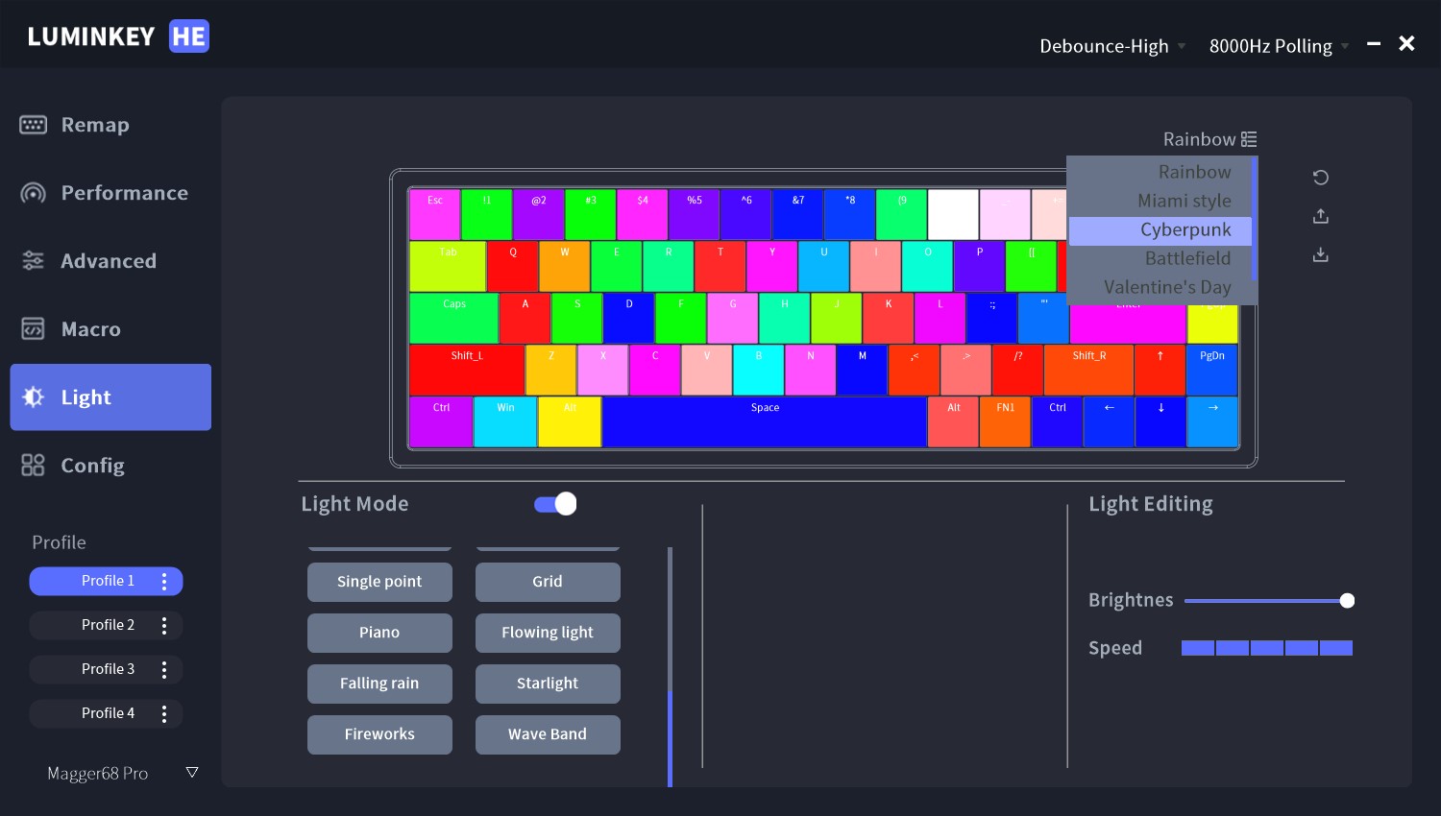
Task: Go to the Performance section
Action: (x=110, y=193)
